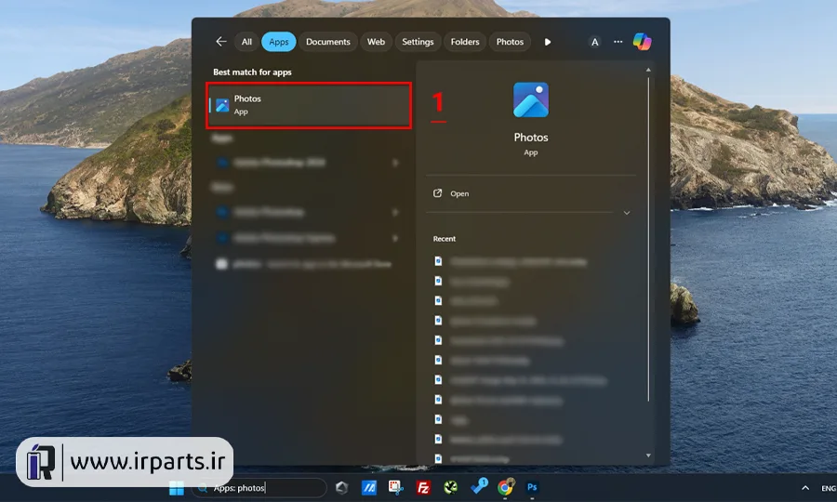The width and height of the screenshot is (837, 502).
Task: Switch to the Settings filter tab
Action: pos(418,42)
